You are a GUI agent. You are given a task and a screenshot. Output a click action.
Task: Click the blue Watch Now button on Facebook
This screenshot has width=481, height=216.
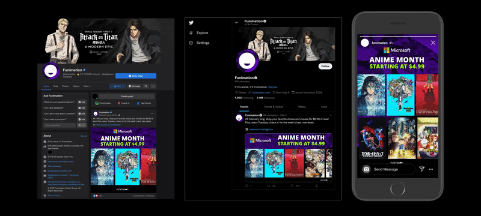[136, 76]
